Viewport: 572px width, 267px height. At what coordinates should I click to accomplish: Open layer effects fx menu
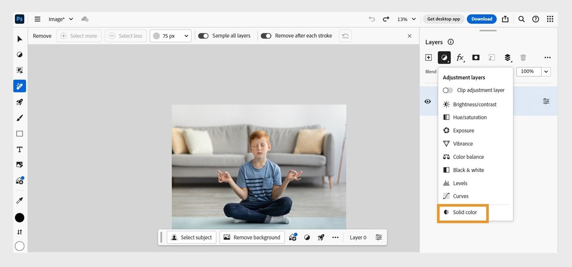point(460,57)
